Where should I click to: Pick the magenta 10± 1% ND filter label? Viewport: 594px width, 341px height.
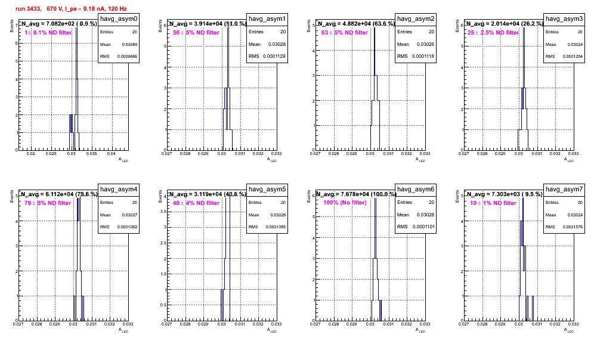pyautogui.click(x=493, y=203)
